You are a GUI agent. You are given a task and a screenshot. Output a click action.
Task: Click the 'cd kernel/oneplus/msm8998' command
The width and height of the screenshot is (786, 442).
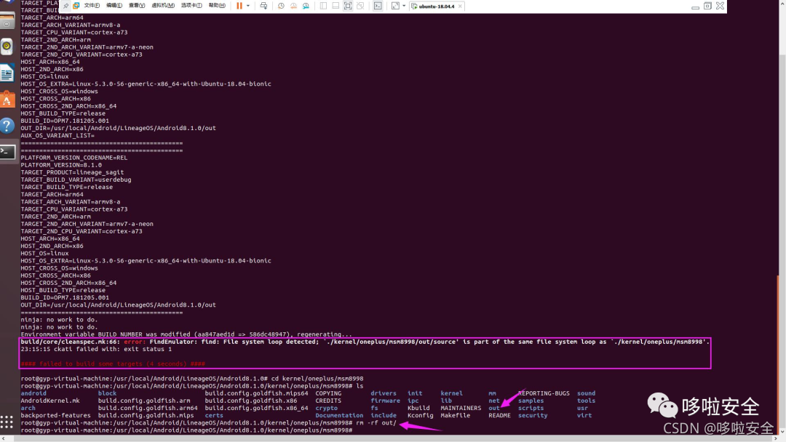point(317,379)
